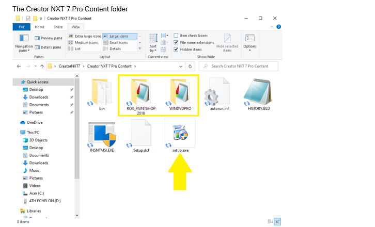Expand the address bar history dropdown

pyautogui.click(x=181, y=67)
